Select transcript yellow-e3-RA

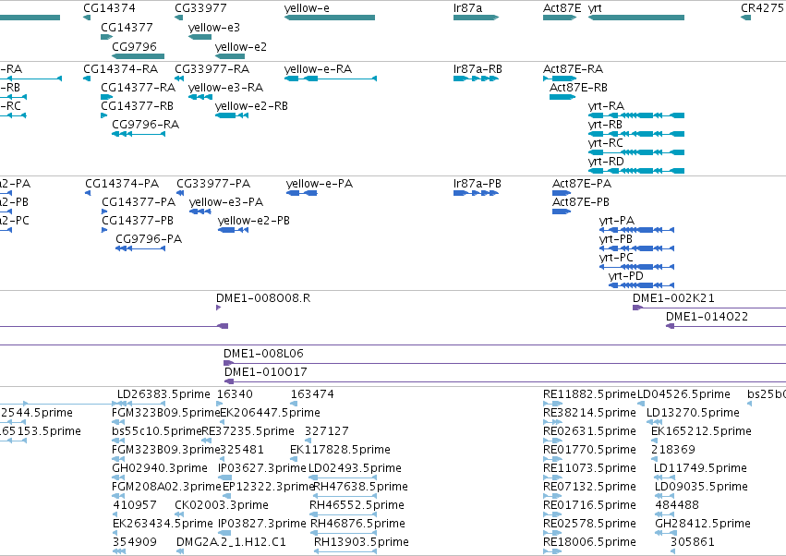(x=225, y=88)
